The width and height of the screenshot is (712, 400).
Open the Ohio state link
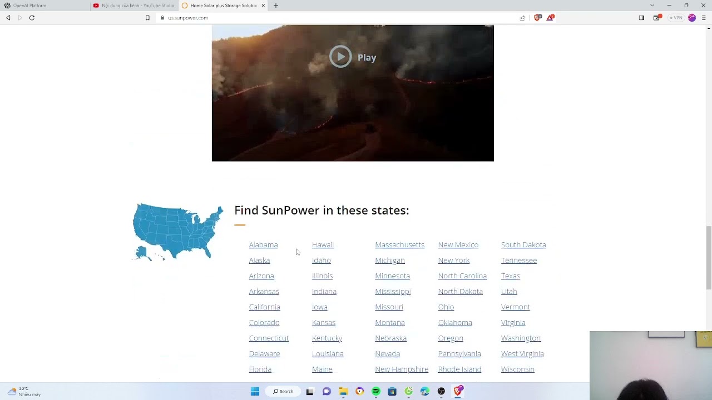[446, 307]
